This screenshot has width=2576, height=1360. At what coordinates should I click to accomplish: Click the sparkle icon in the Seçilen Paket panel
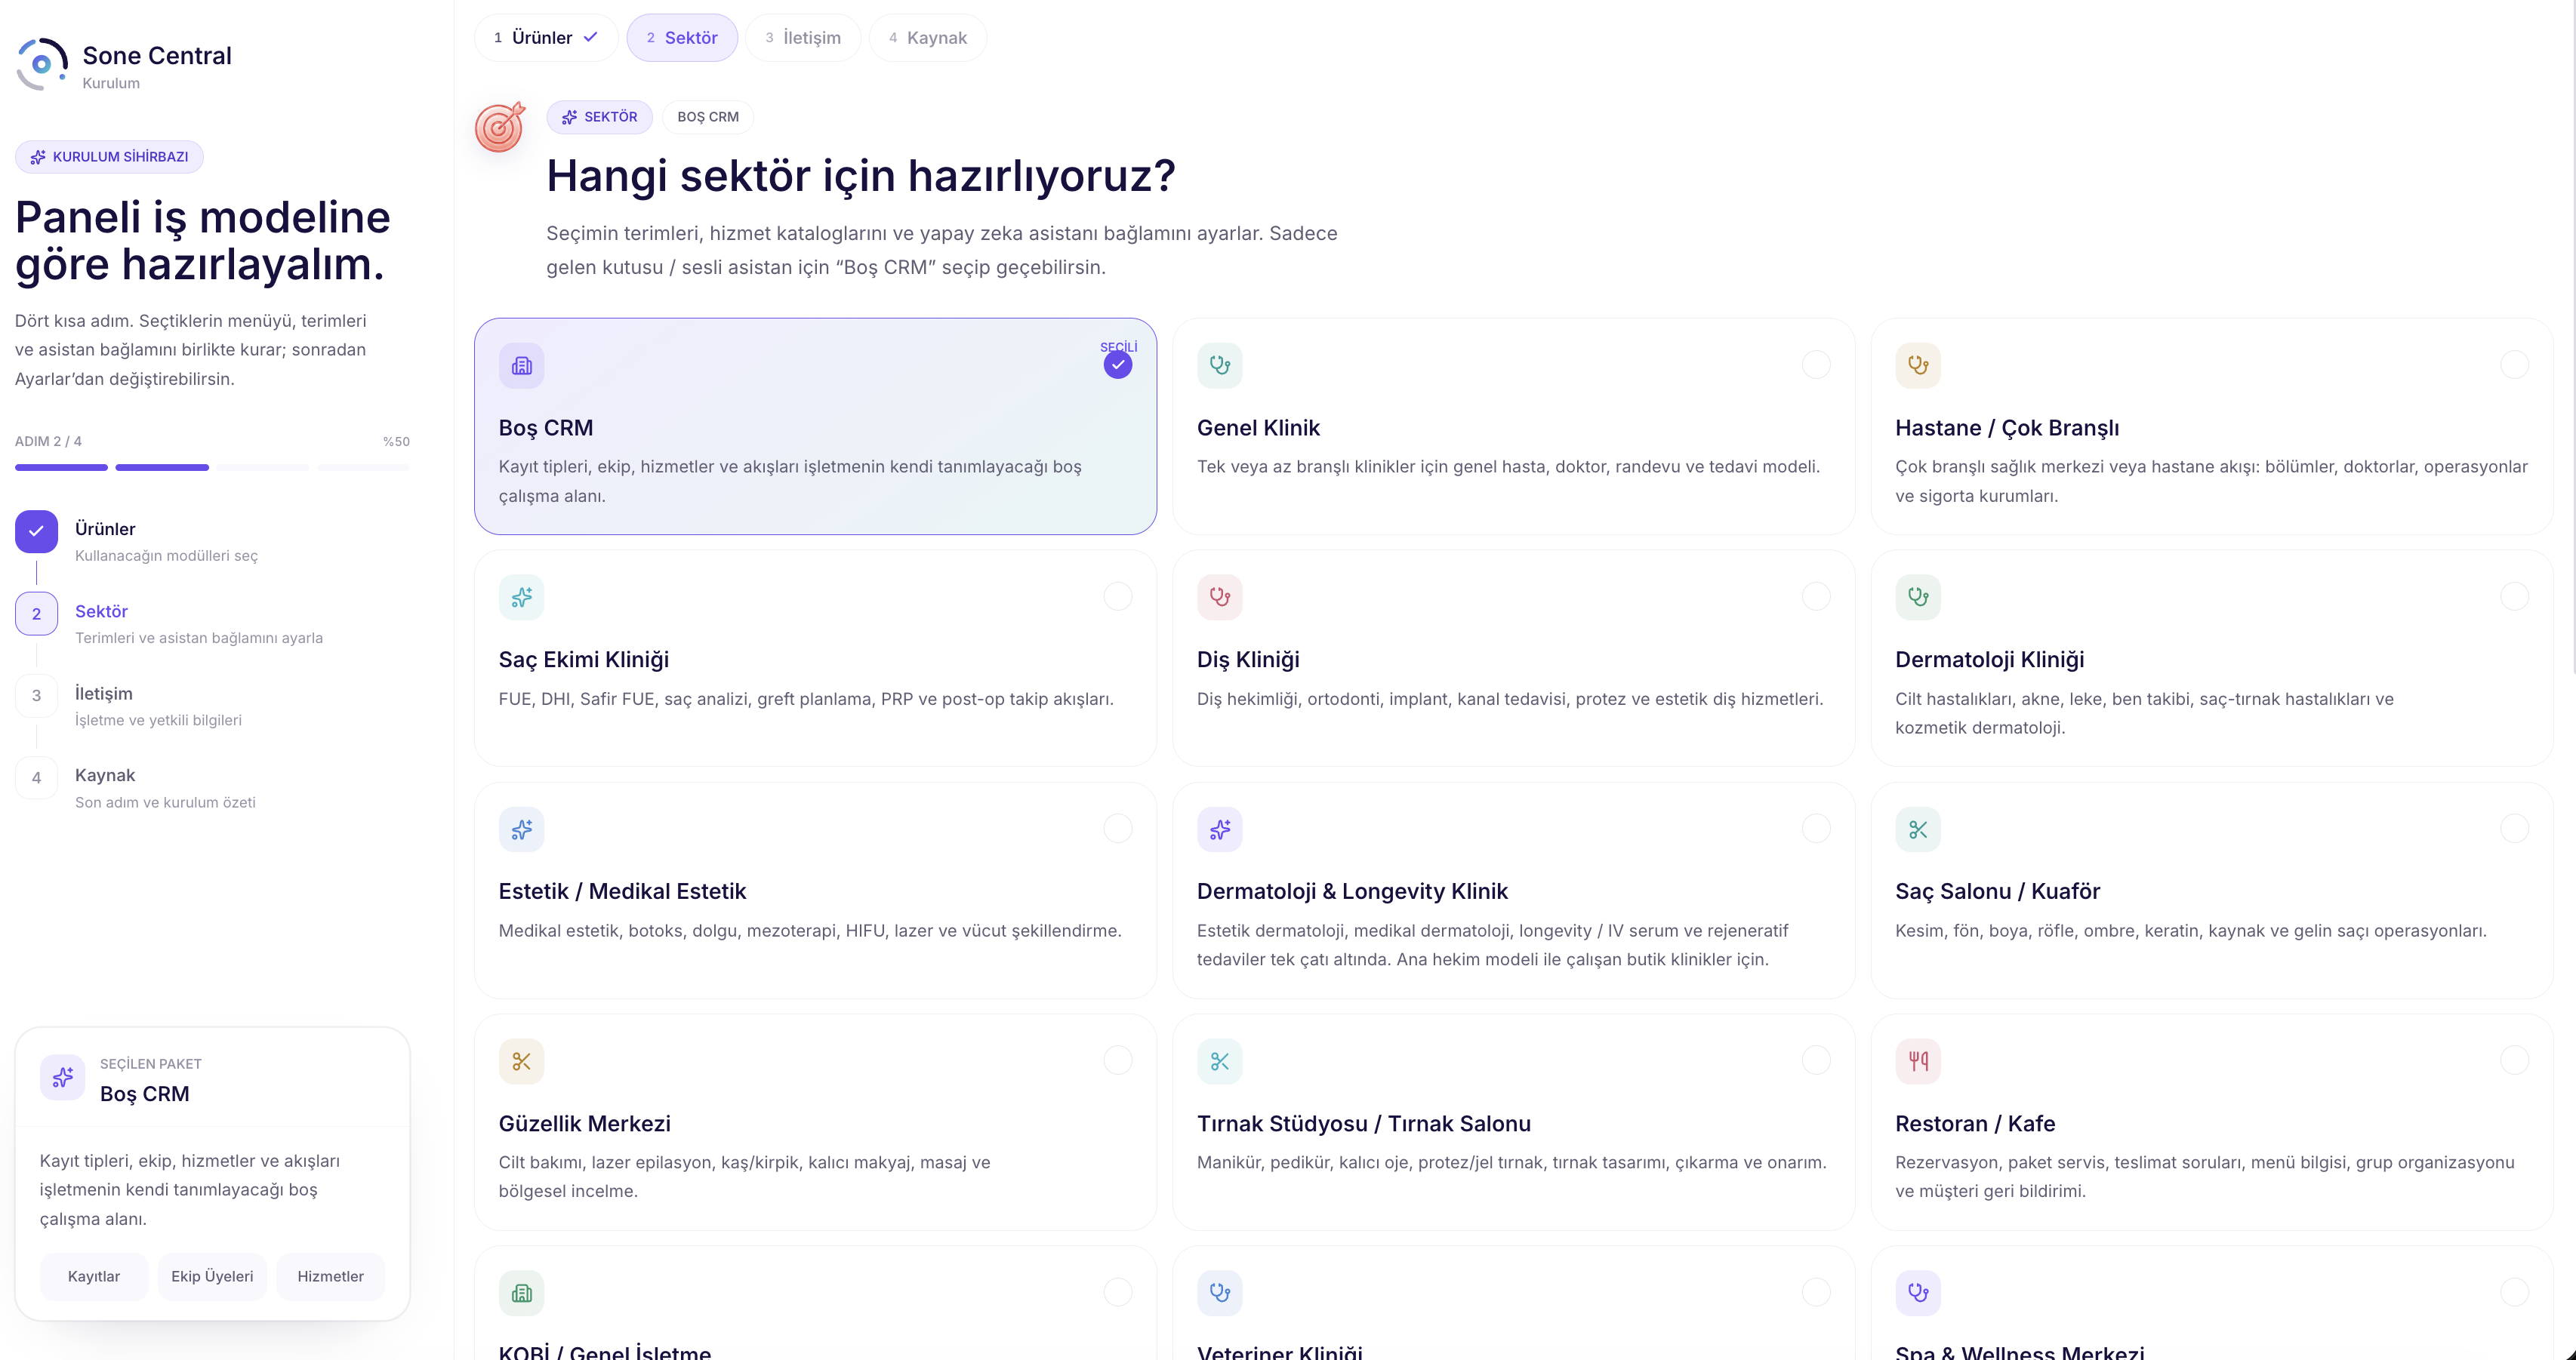pyautogui.click(x=63, y=1078)
